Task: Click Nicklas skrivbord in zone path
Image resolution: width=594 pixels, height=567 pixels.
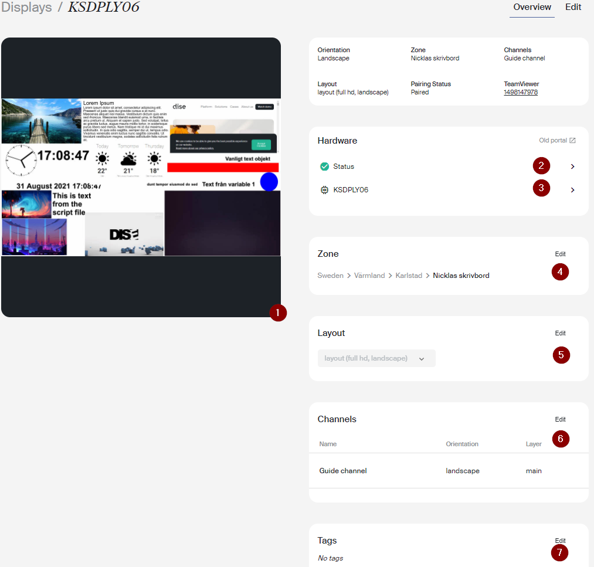Action: pyautogui.click(x=461, y=276)
